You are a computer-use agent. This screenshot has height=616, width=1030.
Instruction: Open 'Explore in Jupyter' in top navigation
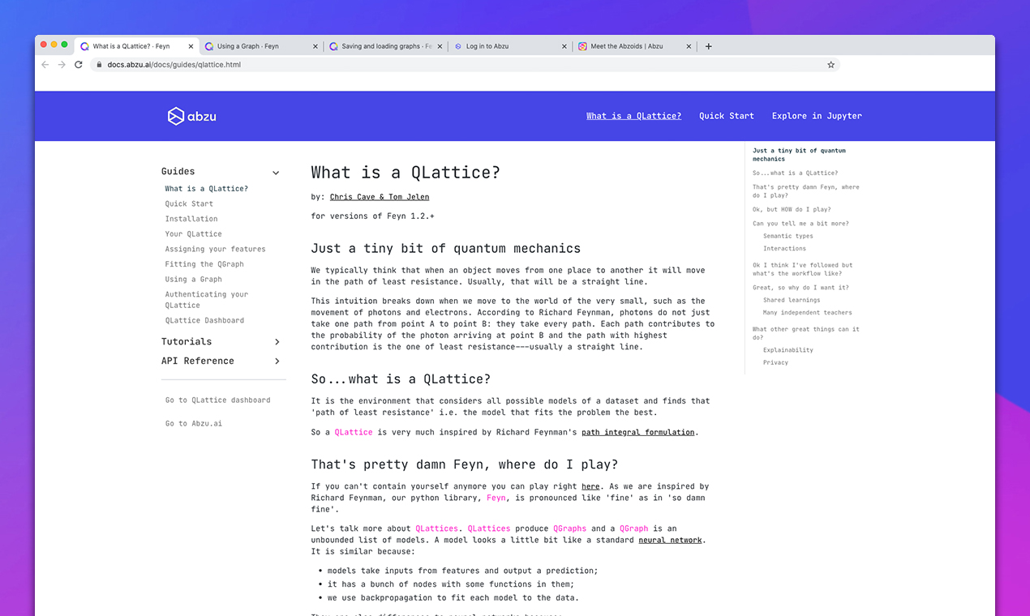point(817,116)
